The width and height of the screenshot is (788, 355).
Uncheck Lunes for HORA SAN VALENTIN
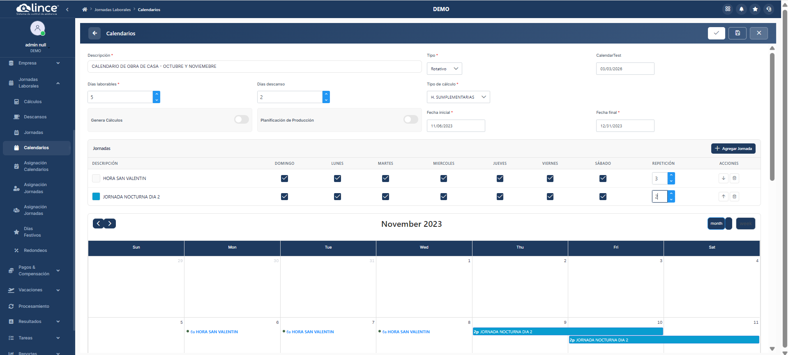pos(337,178)
